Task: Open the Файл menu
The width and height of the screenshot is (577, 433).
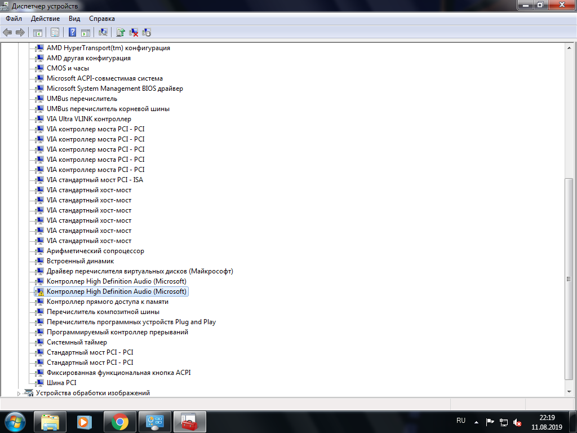Action: click(14, 19)
